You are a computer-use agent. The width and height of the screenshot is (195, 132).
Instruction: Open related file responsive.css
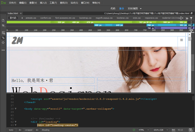click(151, 18)
